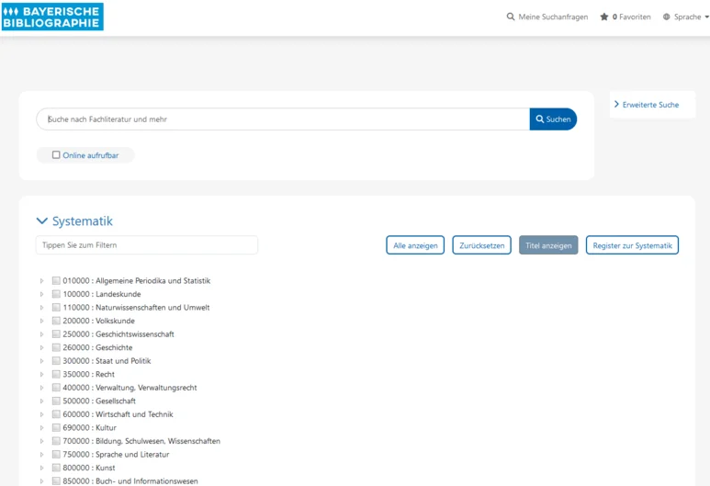710x486 pixels.
Task: Check the box for 350000 Recht
Action: coord(56,374)
